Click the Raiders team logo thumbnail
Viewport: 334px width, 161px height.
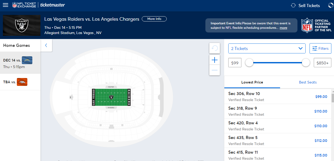point(22,26)
